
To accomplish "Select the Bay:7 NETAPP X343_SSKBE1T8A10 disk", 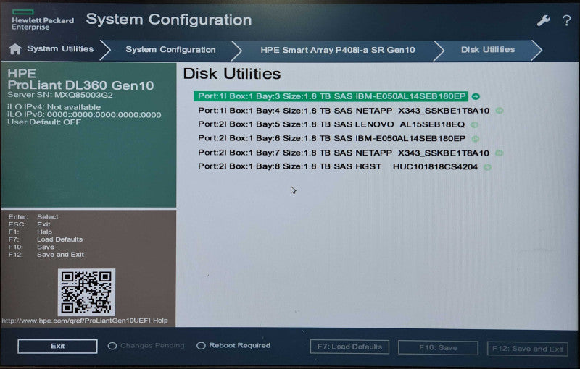I will coord(343,153).
